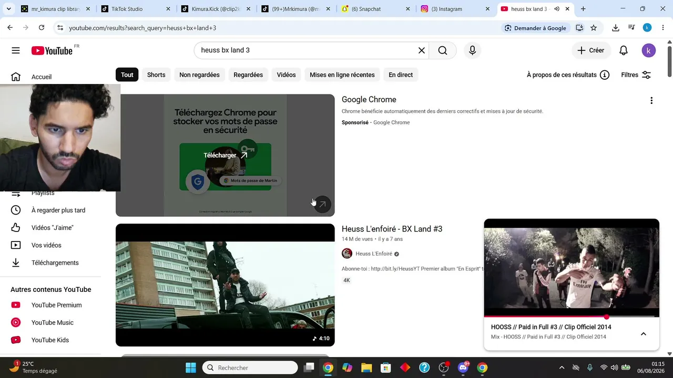This screenshot has height=378, width=673.
Task: Open the Créer create menu
Action: 591,50
